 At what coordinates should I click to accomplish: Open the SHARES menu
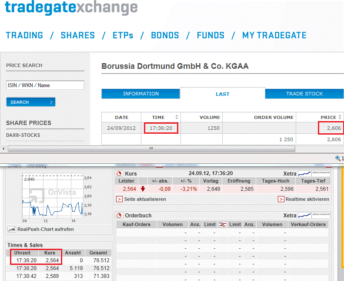click(x=78, y=36)
